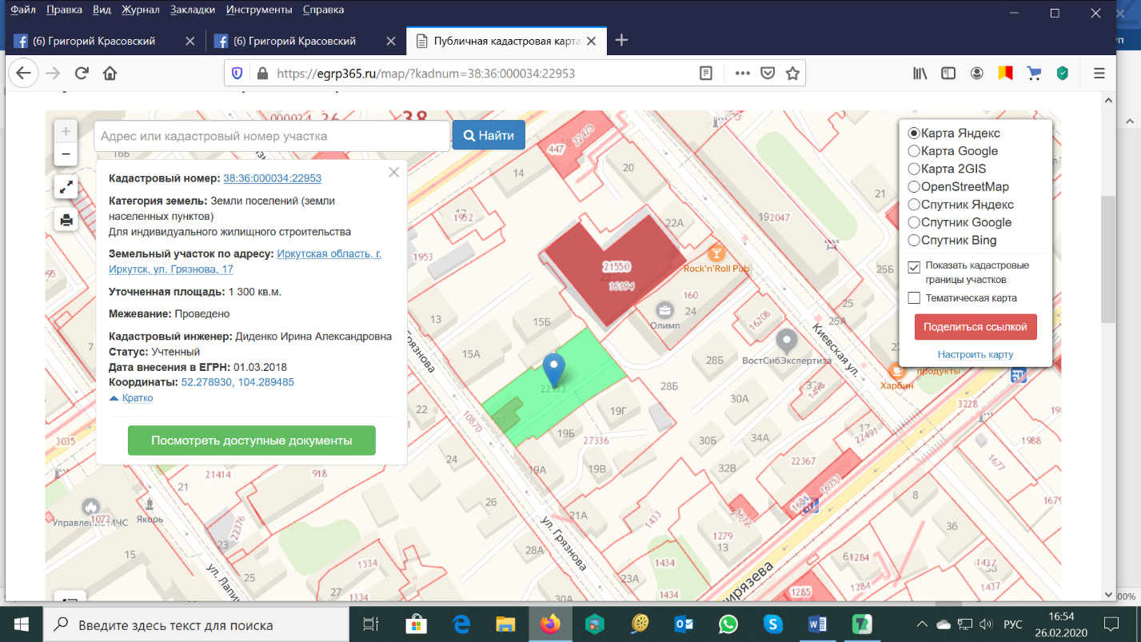
Task: Open Firefox hamburger menu
Action: tap(1099, 73)
